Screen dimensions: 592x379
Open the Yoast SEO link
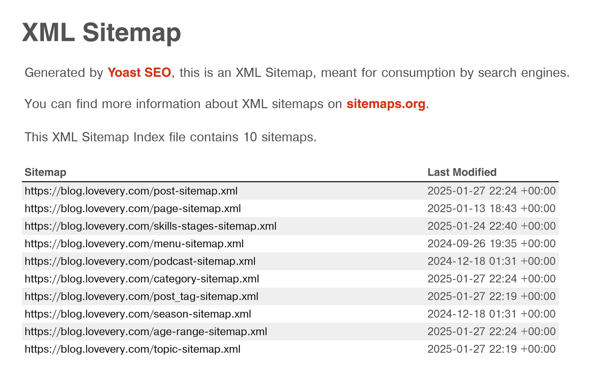139,73
